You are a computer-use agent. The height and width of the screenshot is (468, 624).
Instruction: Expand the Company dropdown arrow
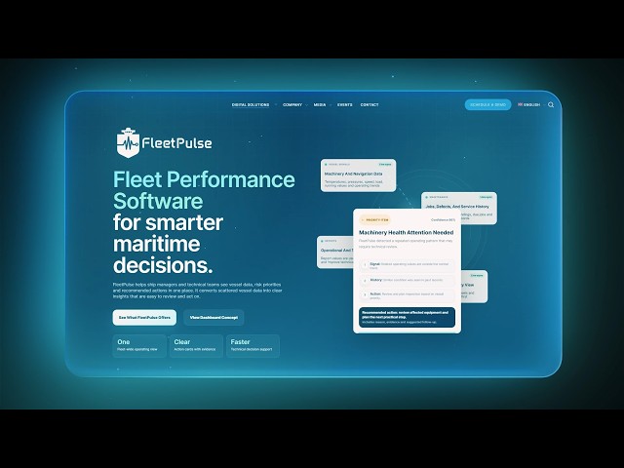[x=306, y=105]
